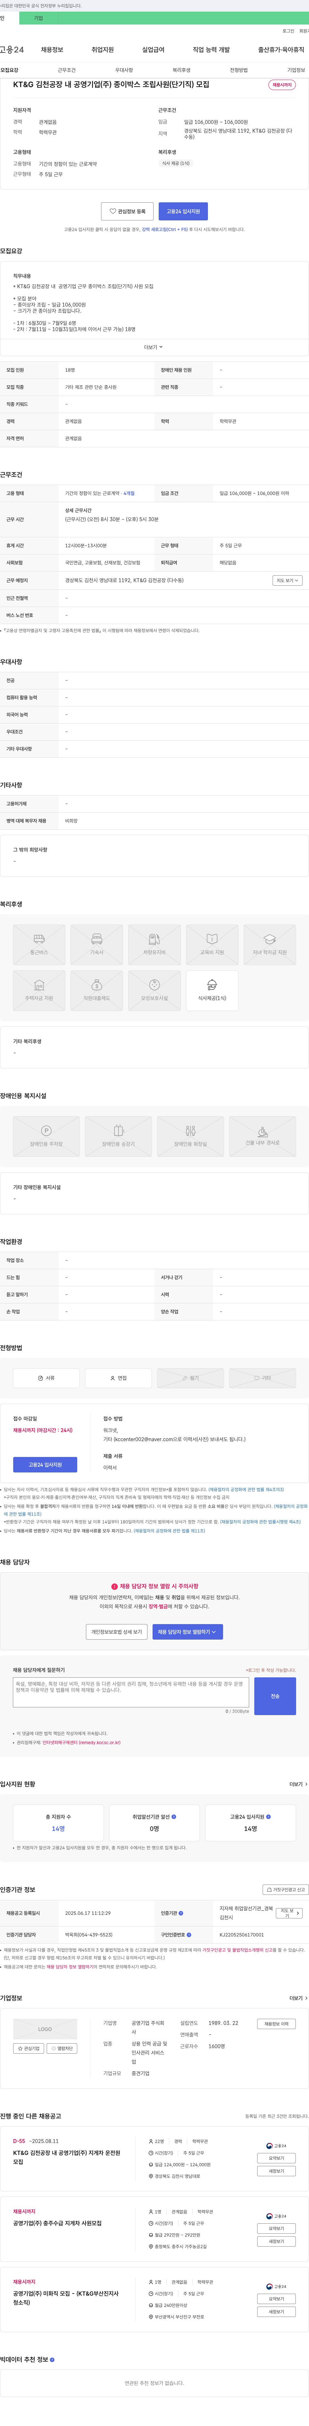This screenshot has height=2426, width=309.
Task: Open the 출산휴가·육아휴직 menu
Action: click(x=282, y=50)
